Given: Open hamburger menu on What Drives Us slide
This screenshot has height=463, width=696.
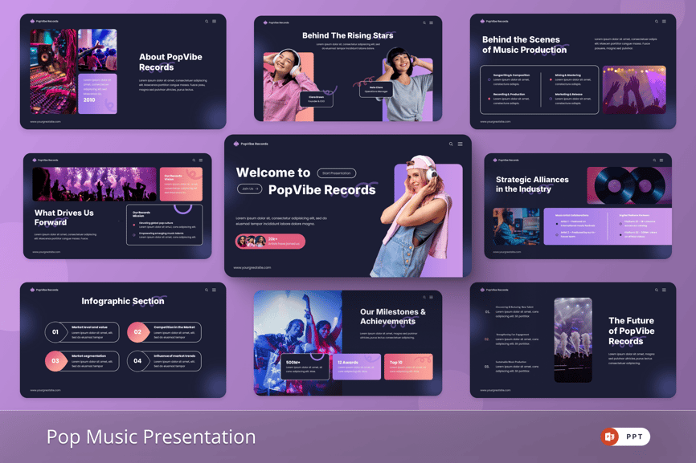Looking at the screenshot, I should [x=201, y=160].
